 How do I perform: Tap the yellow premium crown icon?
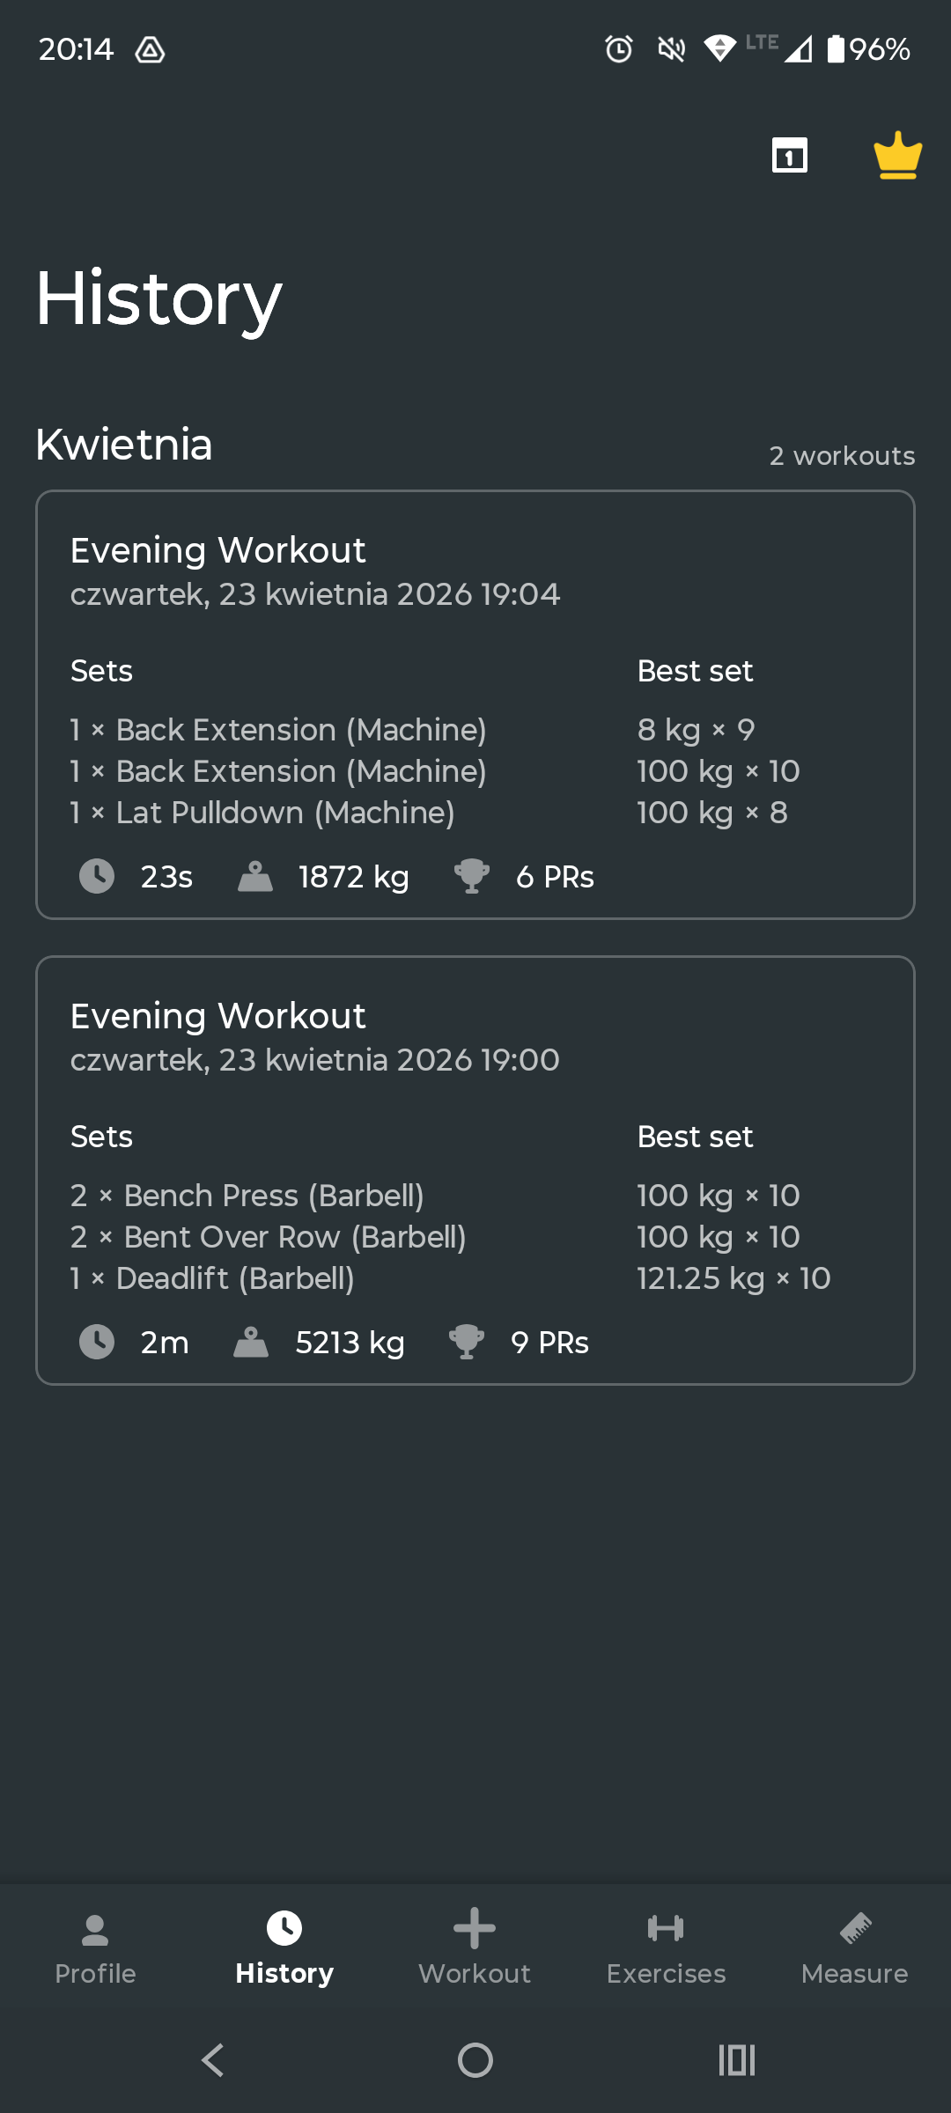click(x=897, y=156)
